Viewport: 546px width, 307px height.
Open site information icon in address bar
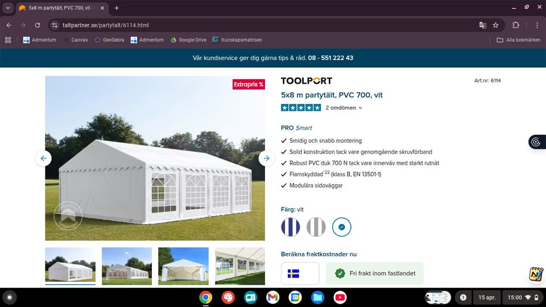[x=55, y=25]
